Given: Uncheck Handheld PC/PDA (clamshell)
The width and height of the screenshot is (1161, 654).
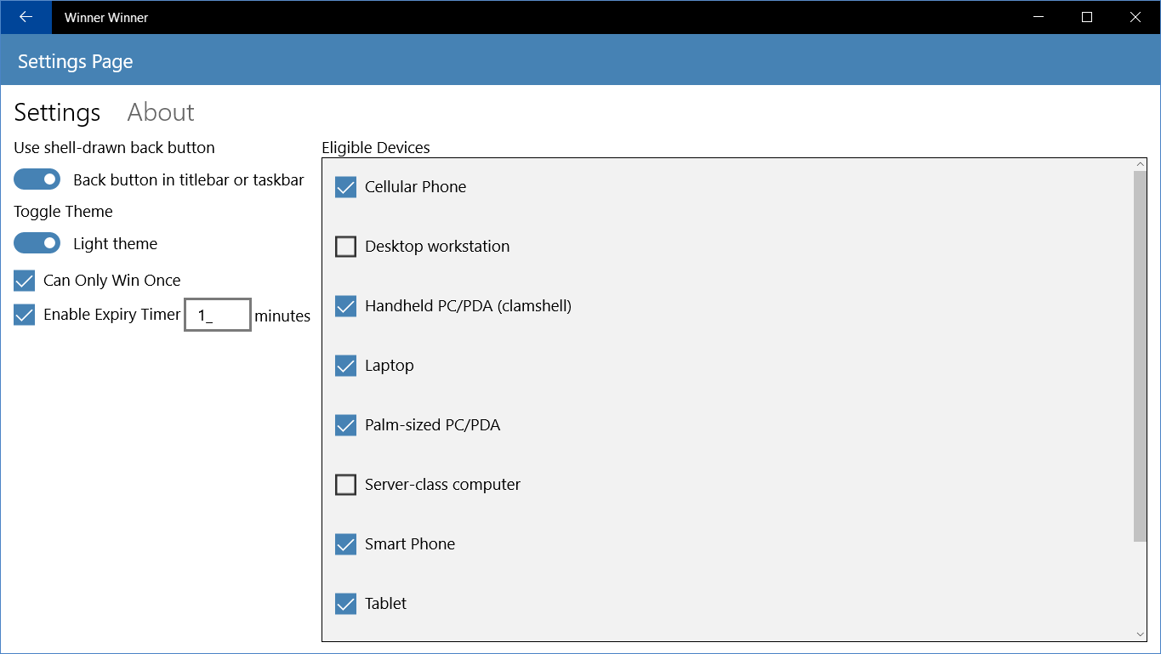Looking at the screenshot, I should pos(345,306).
